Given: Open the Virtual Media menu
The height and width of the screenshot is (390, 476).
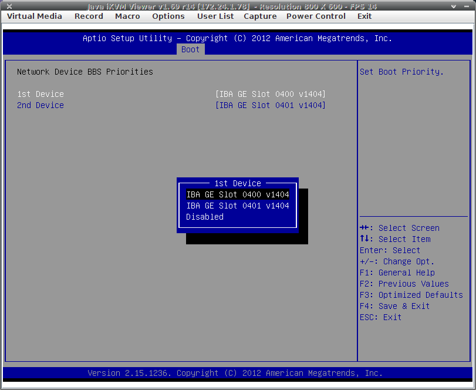Looking at the screenshot, I should pos(34,16).
